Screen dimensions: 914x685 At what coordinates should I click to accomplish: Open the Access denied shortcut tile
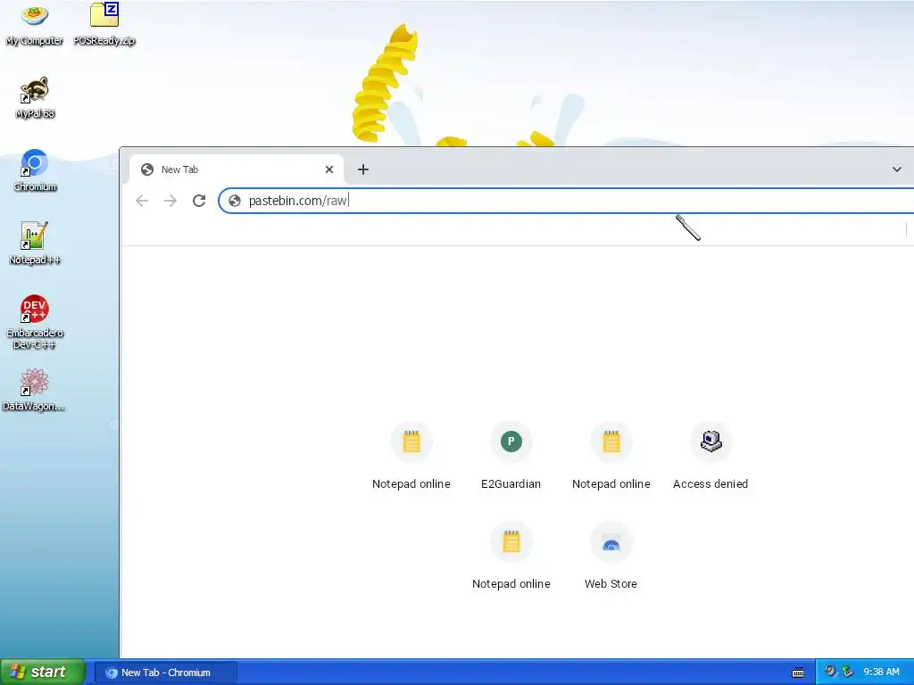click(710, 457)
